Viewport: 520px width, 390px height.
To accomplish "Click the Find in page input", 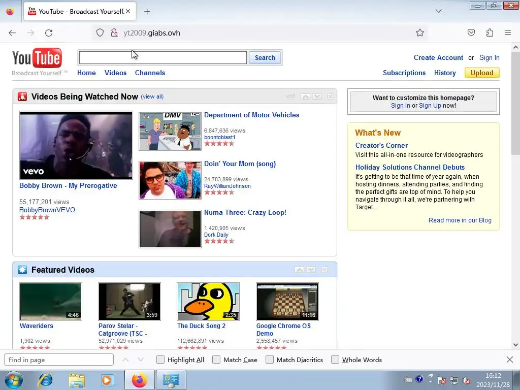I will pyautogui.click(x=59, y=360).
